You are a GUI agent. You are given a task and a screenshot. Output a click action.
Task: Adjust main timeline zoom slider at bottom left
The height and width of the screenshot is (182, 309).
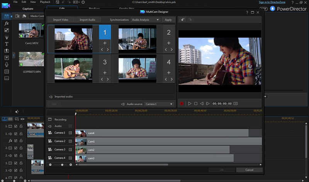[14, 180]
